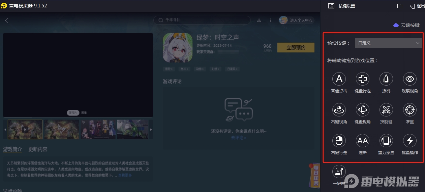Image resolution: width=425 pixels, height=192 pixels.
Task: Select the 普通点击 tap key icon
Action: 339,79
